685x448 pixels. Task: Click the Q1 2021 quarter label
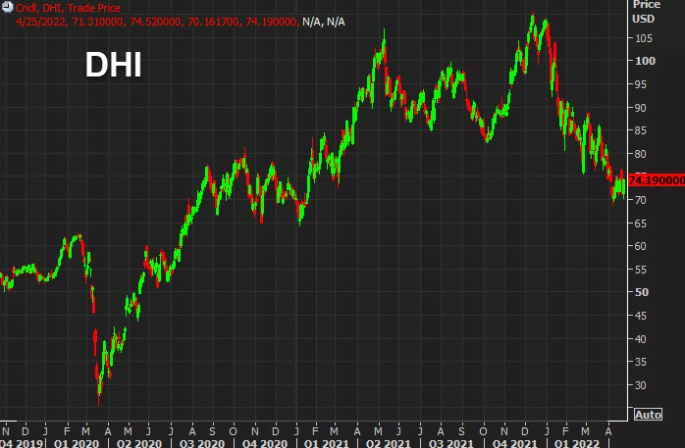327,444
